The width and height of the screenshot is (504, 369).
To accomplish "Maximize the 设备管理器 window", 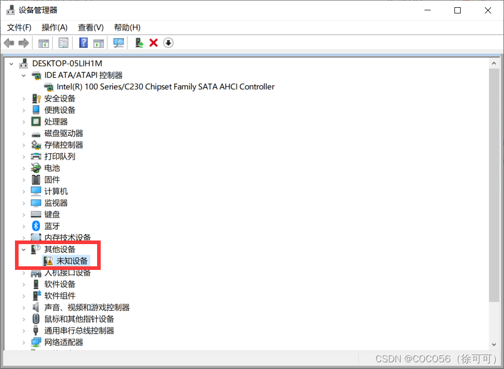I will click(x=458, y=10).
